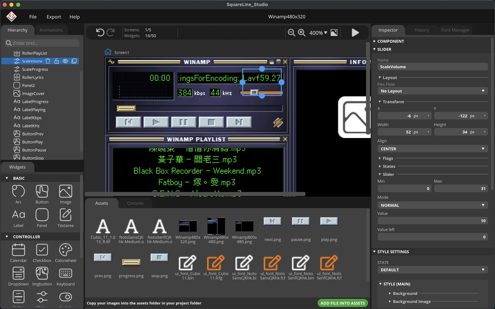Click the redo arrow in the toolbar

[x=111, y=33]
